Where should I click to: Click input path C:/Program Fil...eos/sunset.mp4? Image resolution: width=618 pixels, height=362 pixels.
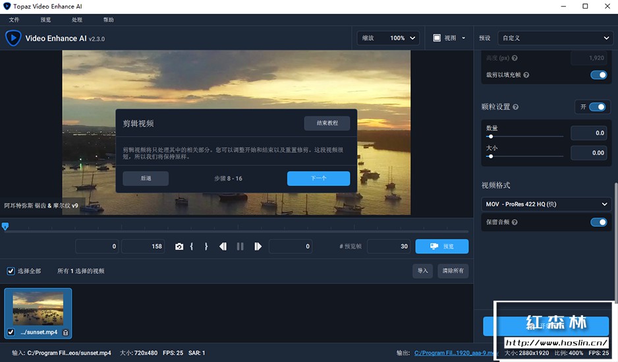click(x=69, y=353)
